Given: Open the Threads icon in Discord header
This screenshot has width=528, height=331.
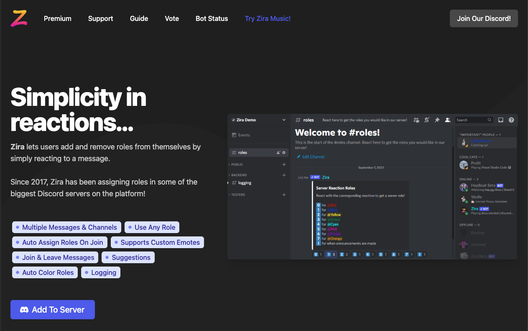Looking at the screenshot, I should coord(416,120).
